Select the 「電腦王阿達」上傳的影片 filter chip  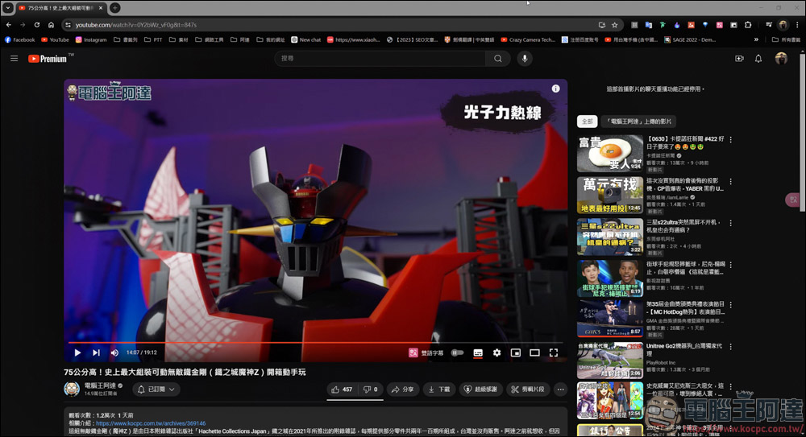click(638, 122)
